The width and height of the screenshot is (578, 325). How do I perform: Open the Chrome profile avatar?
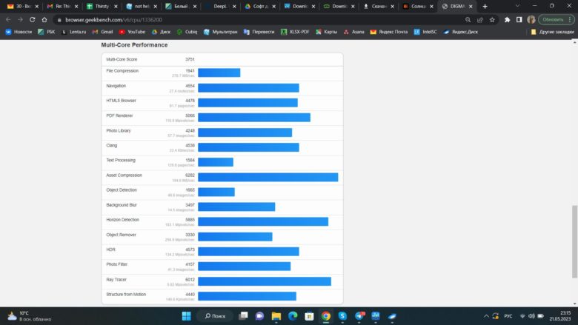(531, 19)
